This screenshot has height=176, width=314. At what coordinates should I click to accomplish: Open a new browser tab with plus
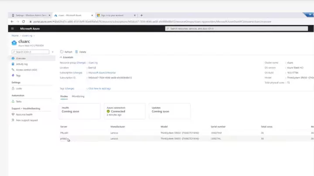coord(142,15)
